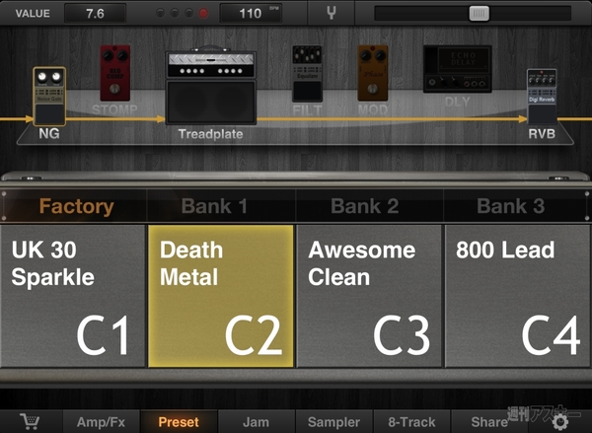
Task: Select the Red Comp stomp pedal
Action: coord(115,73)
